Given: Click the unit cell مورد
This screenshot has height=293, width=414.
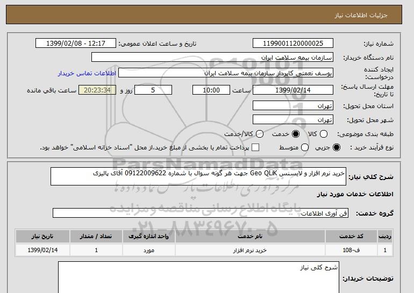Looking at the screenshot, I should (148, 250).
